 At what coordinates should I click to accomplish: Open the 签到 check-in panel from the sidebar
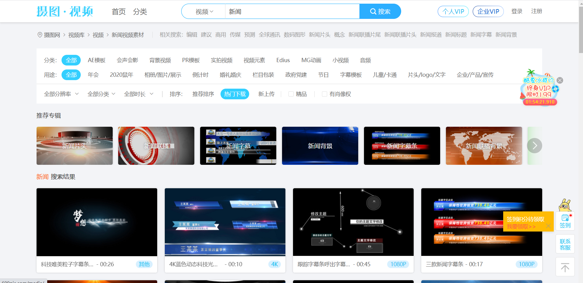565,221
